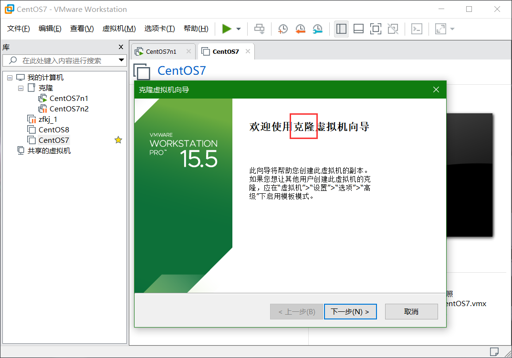Select CentOS7n2 in the library tree

click(69, 109)
